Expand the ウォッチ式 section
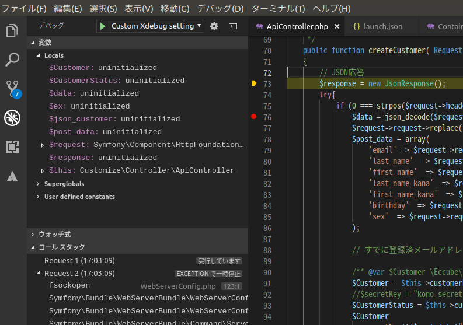Viewport: 463px width, 325px height. click(x=33, y=235)
